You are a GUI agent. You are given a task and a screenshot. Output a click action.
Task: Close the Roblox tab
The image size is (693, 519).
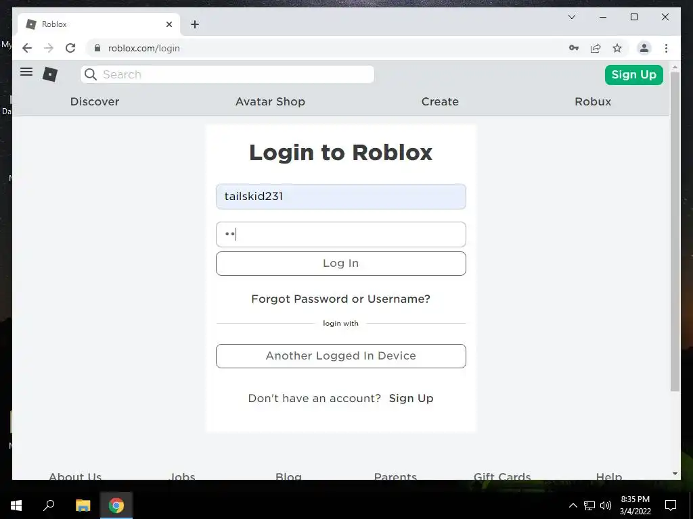coord(169,24)
